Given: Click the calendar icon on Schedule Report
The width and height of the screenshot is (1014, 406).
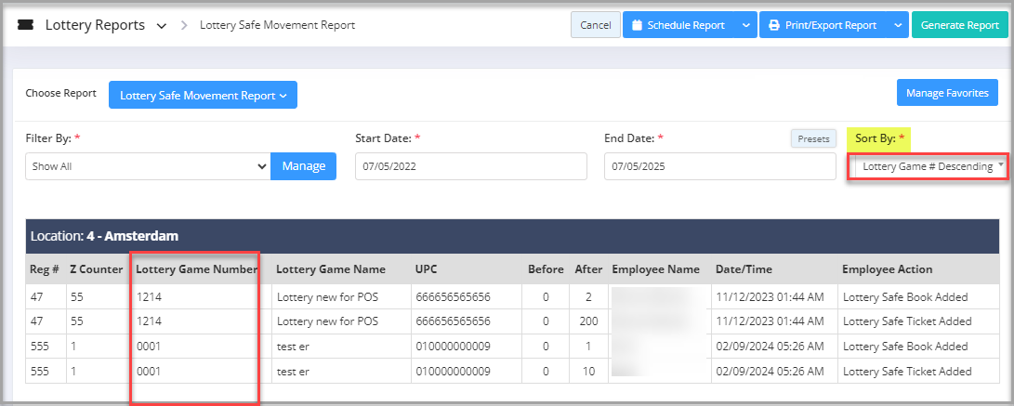Looking at the screenshot, I should tap(637, 25).
